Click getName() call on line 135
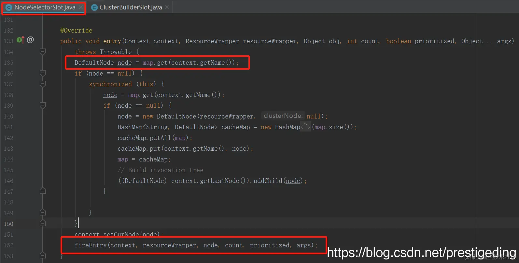Image resolution: width=519 pixels, height=263 pixels. (217, 63)
